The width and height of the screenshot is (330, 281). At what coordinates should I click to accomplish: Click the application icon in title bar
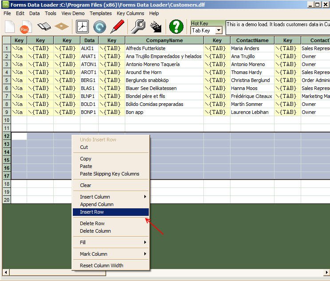pyautogui.click(x=6, y=4)
